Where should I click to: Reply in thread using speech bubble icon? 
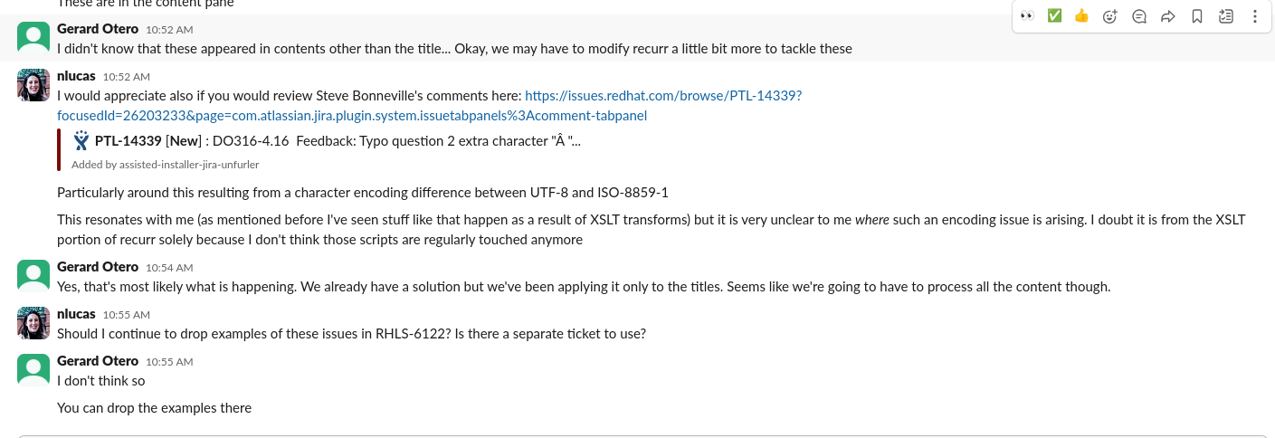(x=1139, y=16)
